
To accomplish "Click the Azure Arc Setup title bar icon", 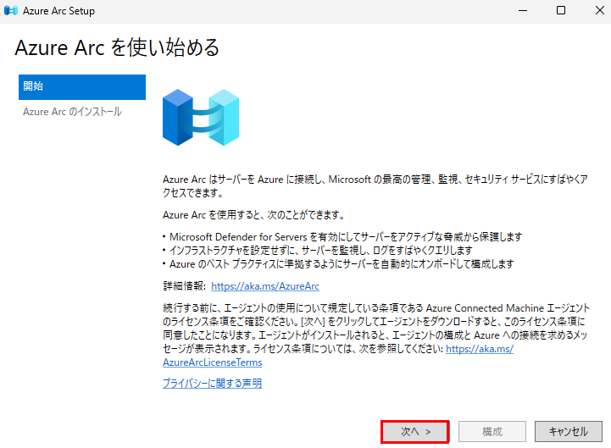I will 11,11.
